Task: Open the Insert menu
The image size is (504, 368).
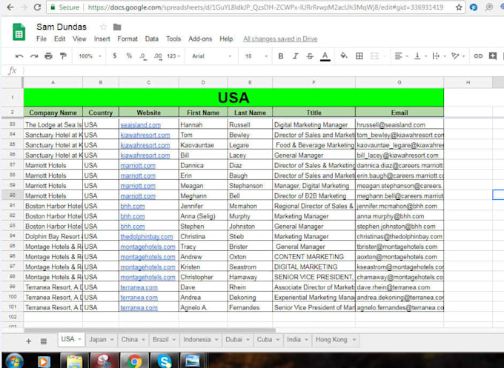Action: [x=102, y=39]
